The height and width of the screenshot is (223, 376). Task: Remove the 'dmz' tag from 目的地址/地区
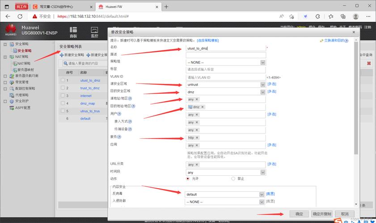pyautogui.click(x=203, y=107)
